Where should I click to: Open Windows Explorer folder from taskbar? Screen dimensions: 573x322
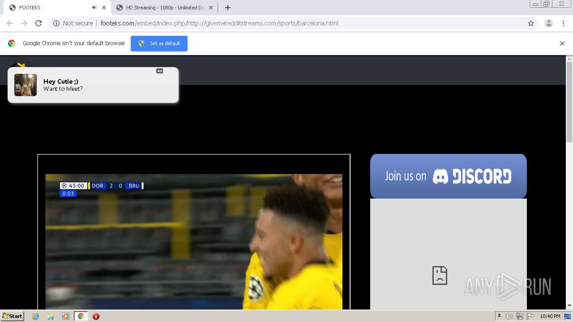pos(51,316)
